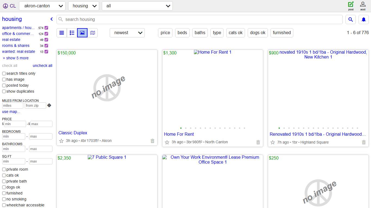Click the 'search housing' text field
Viewport: 371px width, 208px height.
point(200,19)
